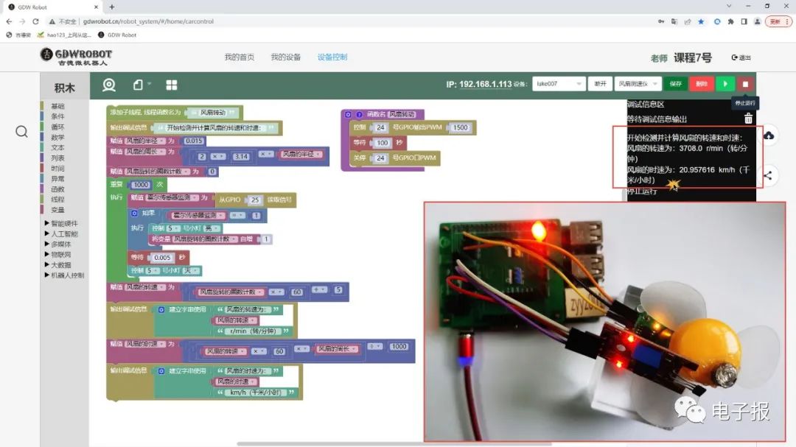796x447 pixels.
Task: Click the four-square grid view icon
Action: coord(172,85)
